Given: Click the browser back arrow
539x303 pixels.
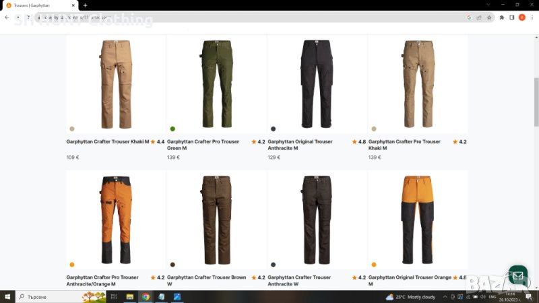Looking at the screenshot, I should pos(7,18).
